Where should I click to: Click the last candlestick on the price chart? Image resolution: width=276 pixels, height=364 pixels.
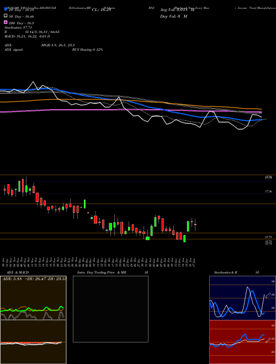point(195,224)
